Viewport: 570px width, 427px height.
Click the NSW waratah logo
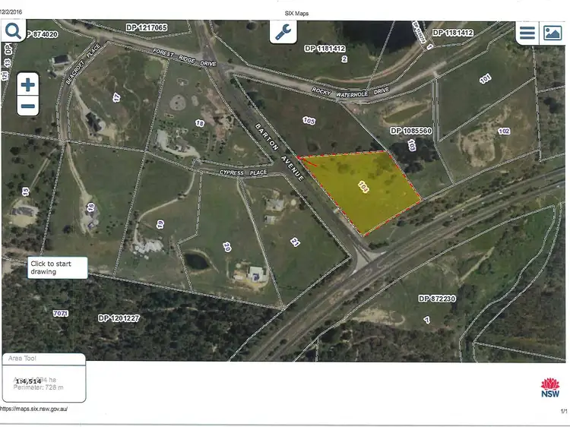click(x=550, y=387)
